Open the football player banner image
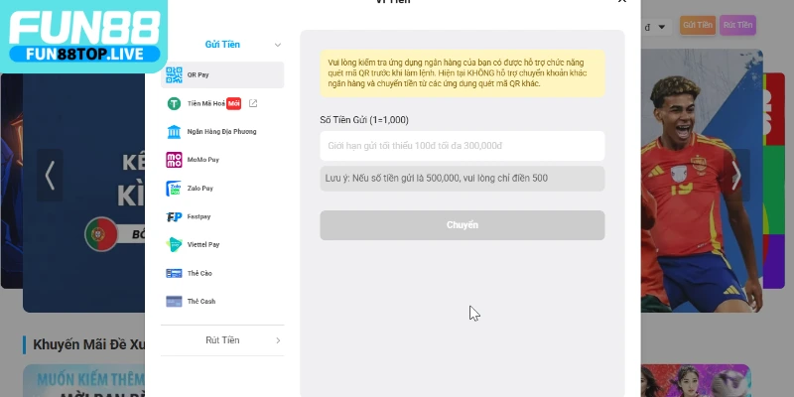The height and width of the screenshot is (397, 794). click(702, 181)
